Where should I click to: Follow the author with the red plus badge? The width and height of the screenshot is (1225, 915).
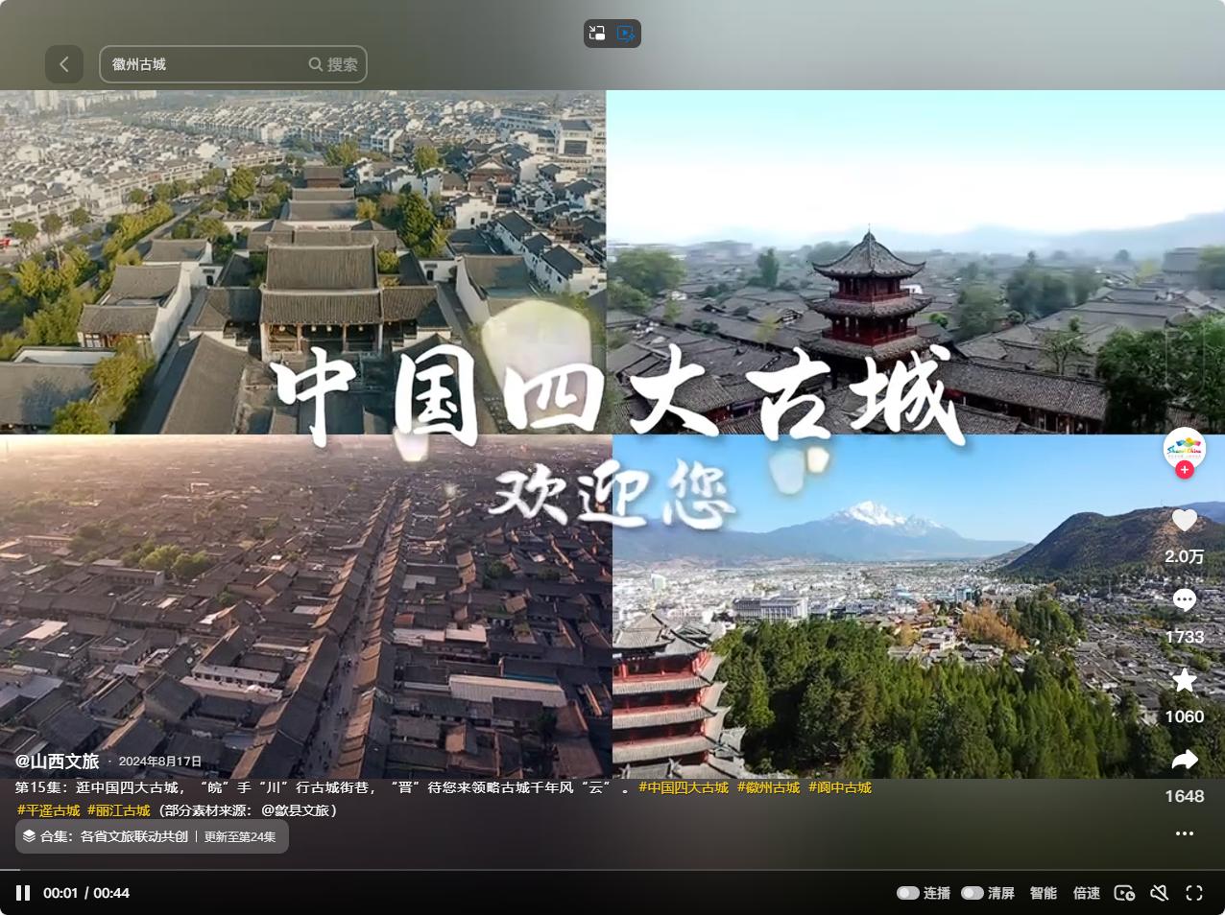tap(1185, 470)
